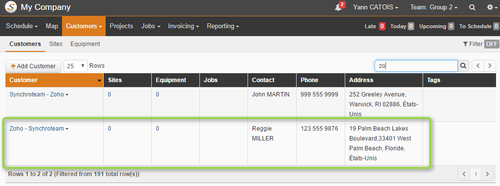
Task: Click the Add Customer button
Action: point(33,66)
